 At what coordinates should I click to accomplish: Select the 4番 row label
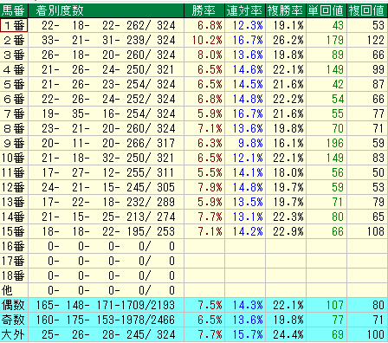pyautogui.click(x=14, y=69)
